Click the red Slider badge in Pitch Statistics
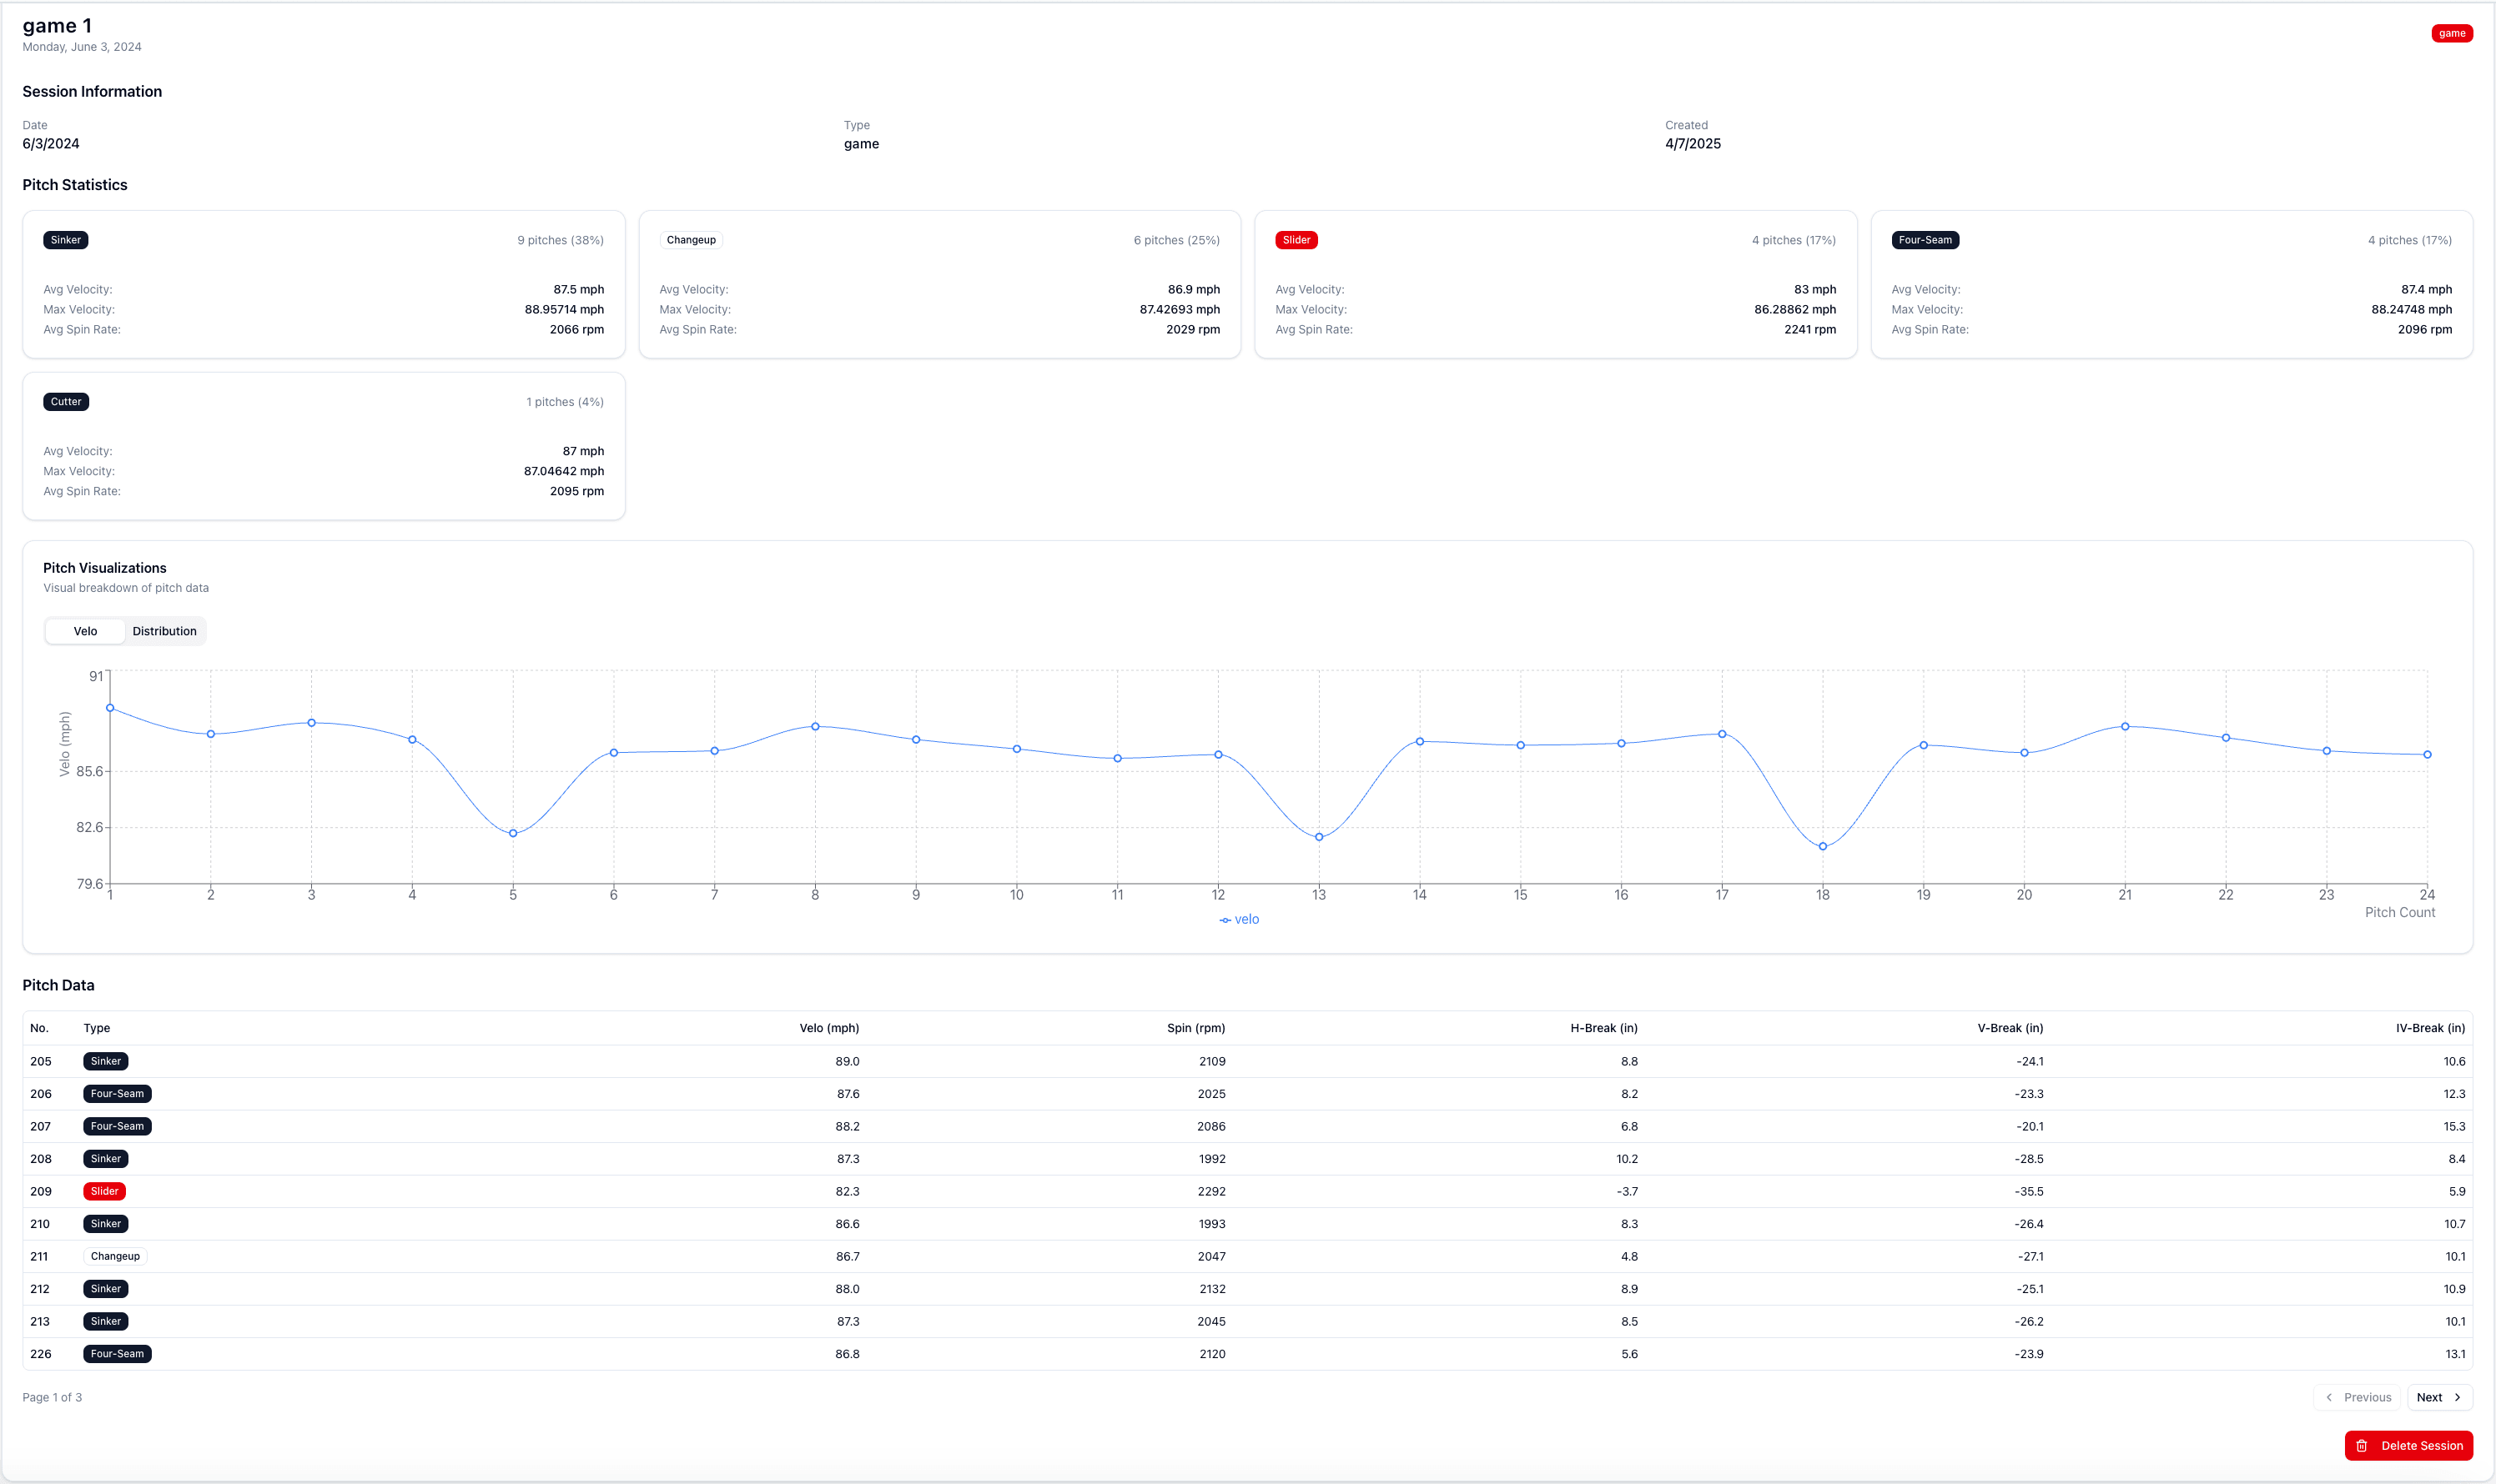2496x1484 pixels. coord(1296,240)
